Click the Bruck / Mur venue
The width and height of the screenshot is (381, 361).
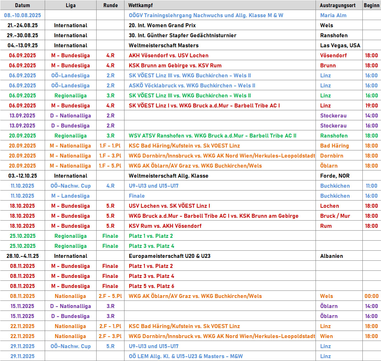coord(335,216)
